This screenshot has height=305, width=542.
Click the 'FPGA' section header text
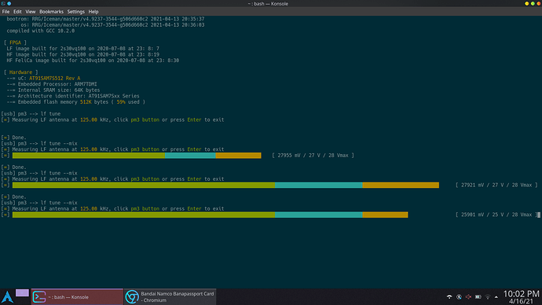coord(15,42)
